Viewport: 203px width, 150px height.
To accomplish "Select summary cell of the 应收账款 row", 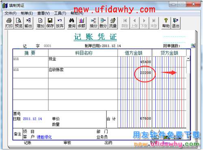I will coord(30,73).
